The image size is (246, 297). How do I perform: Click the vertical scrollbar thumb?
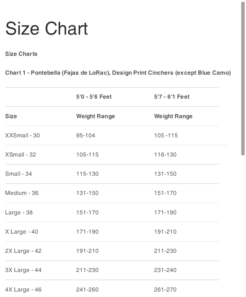243,78
